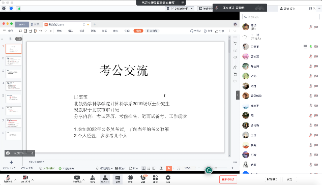
Task: Open the manage members panel
Action: click(105, 179)
